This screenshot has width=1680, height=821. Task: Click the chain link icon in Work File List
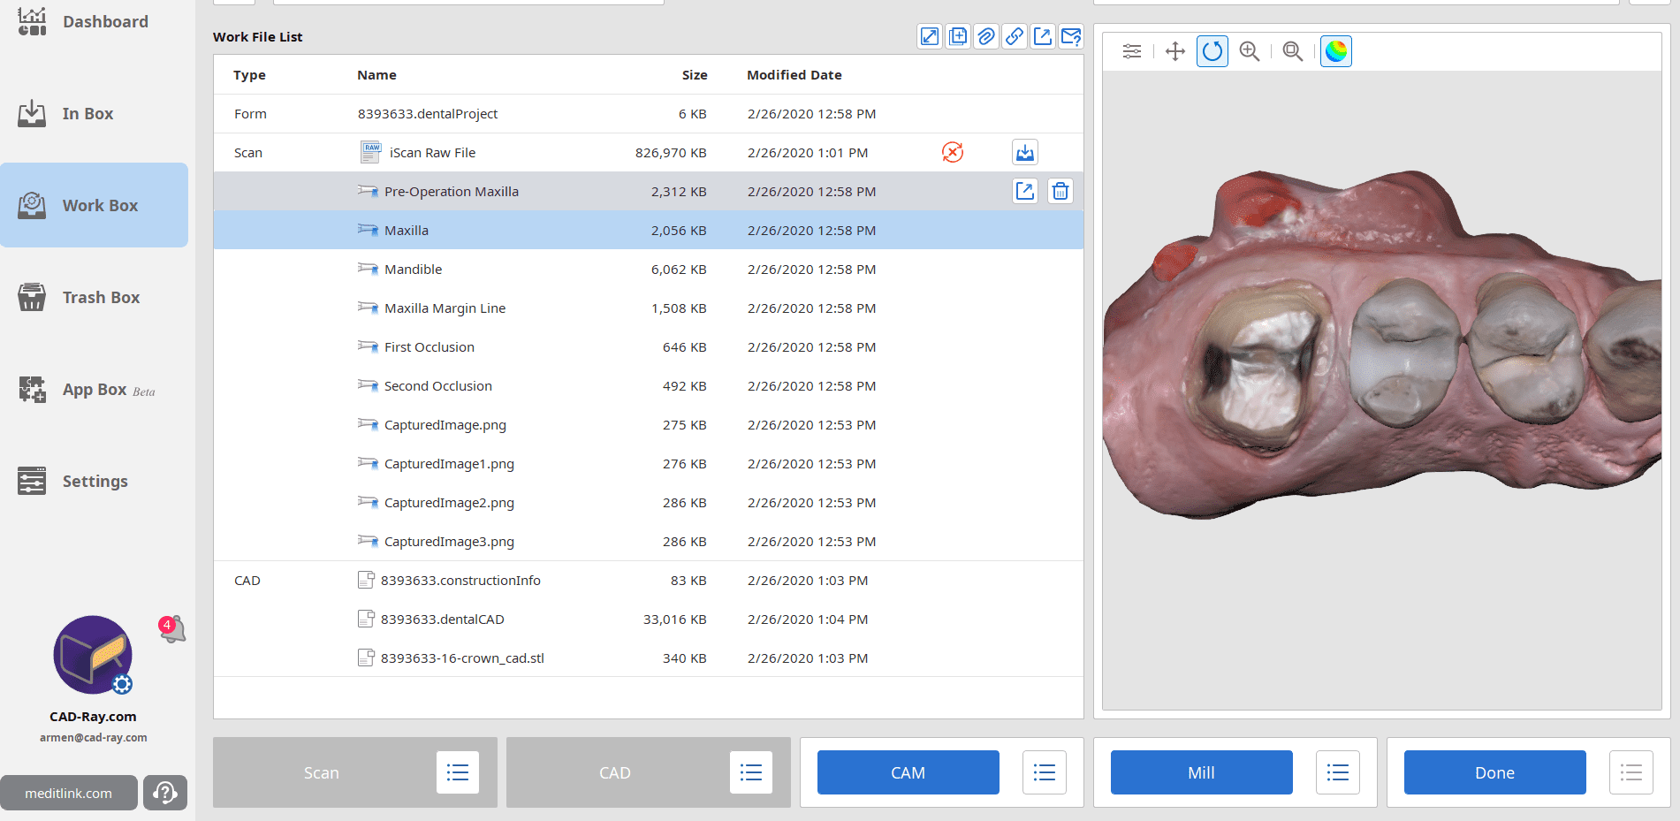1015,36
